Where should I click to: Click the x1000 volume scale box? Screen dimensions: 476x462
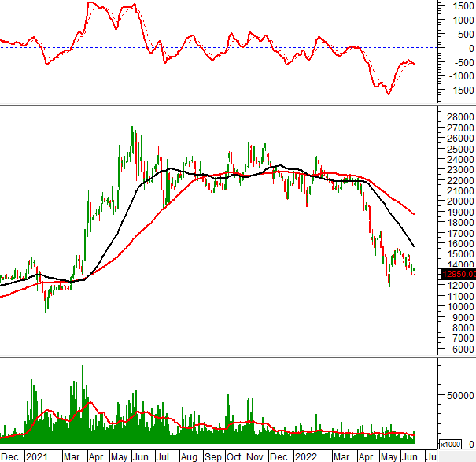click(451, 445)
